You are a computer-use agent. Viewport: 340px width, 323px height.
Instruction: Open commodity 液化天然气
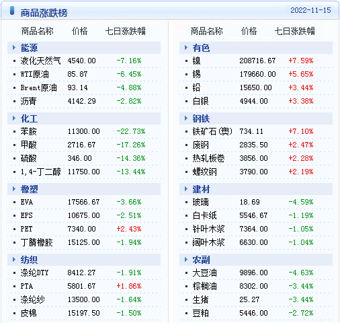coord(40,61)
